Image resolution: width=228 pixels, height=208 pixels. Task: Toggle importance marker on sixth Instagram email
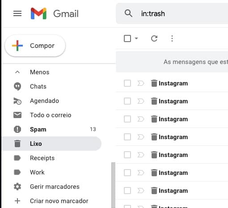[141, 173]
